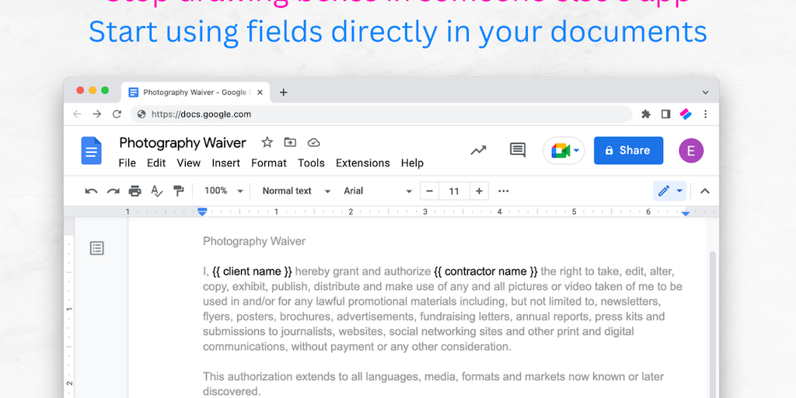Close the Photography Waiver tab
This screenshot has width=796, height=398.
click(x=260, y=93)
